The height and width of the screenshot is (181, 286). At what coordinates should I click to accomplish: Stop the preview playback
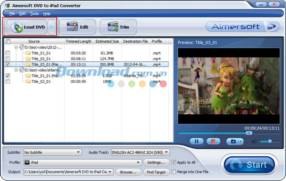(x=213, y=141)
